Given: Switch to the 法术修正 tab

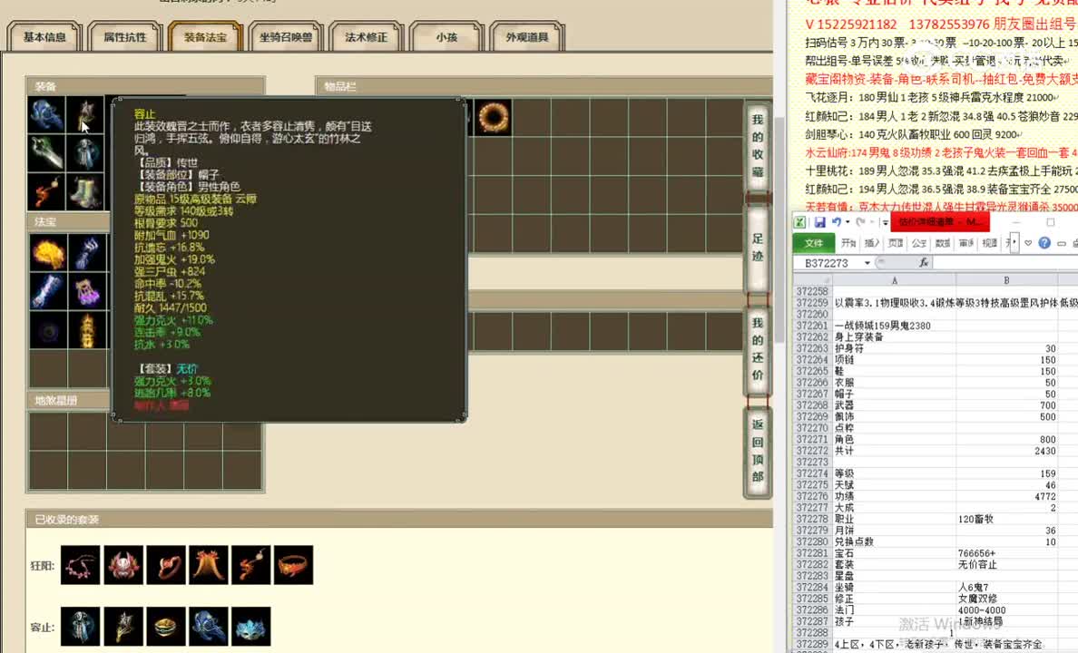Looking at the screenshot, I should click(366, 38).
